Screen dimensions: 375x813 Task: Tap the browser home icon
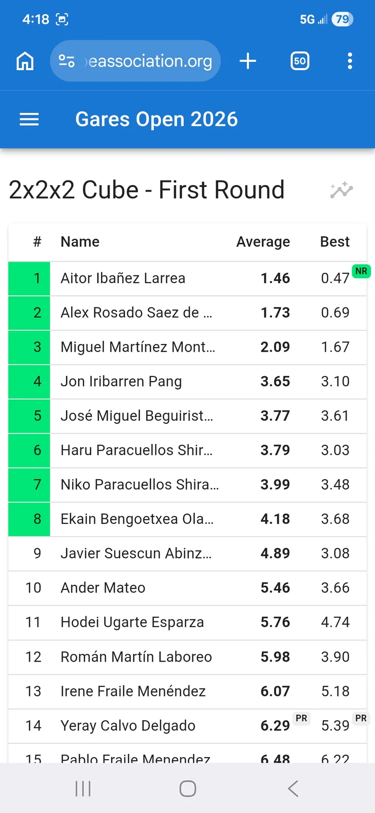pos(25,61)
